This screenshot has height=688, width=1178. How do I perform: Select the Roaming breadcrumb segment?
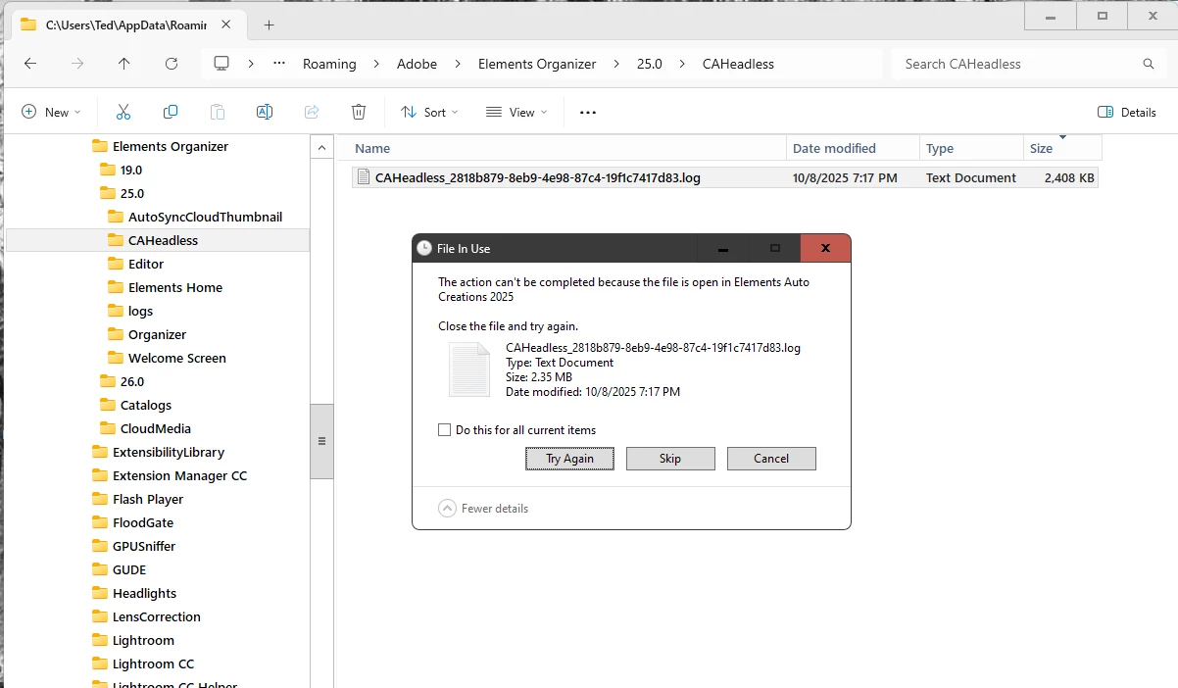coord(329,64)
